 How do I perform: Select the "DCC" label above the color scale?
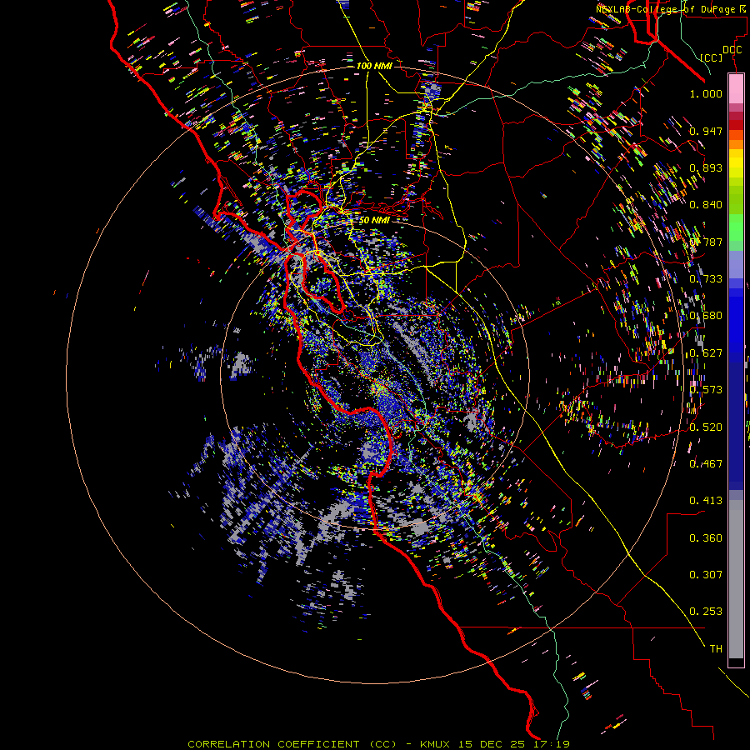click(x=732, y=50)
